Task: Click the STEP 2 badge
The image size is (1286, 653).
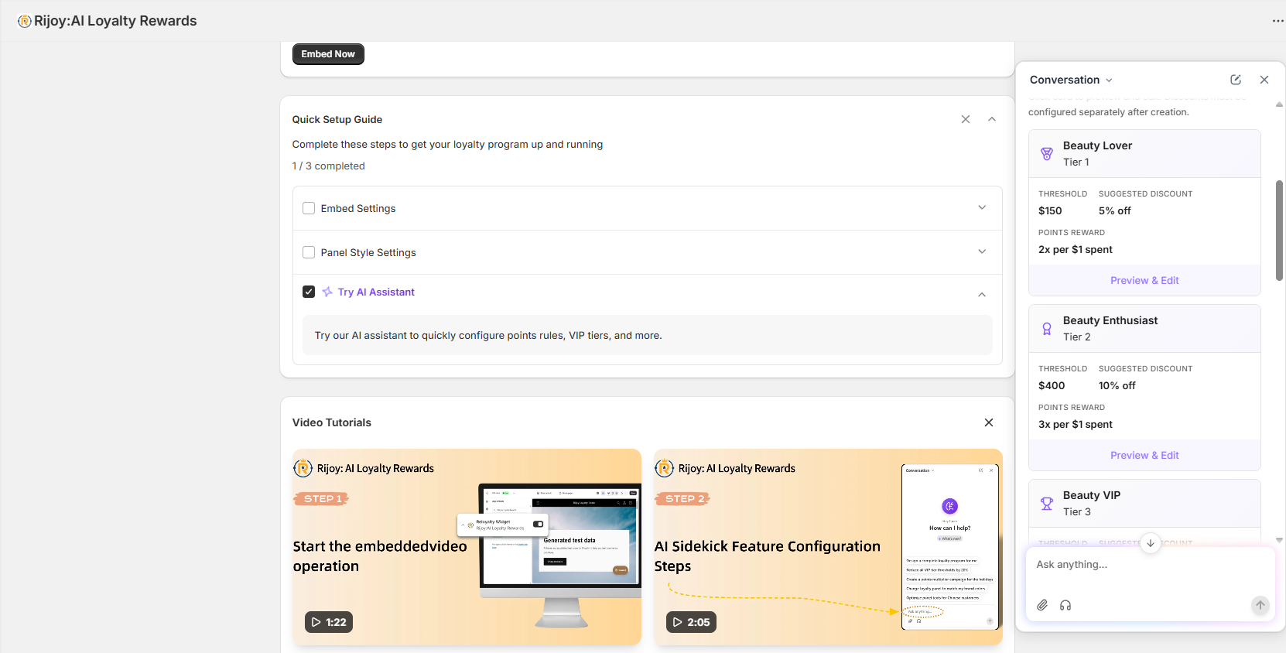Action: (x=683, y=499)
